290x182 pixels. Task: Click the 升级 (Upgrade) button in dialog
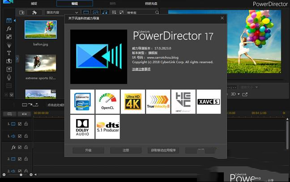pos(88,150)
